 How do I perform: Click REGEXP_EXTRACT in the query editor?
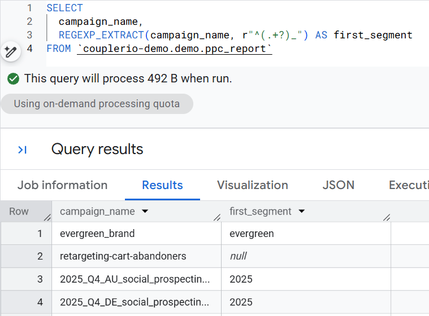[101, 35]
